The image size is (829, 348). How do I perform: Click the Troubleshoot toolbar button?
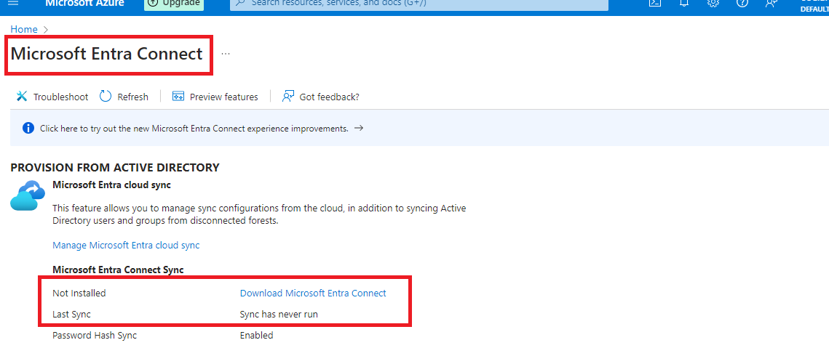coord(52,97)
